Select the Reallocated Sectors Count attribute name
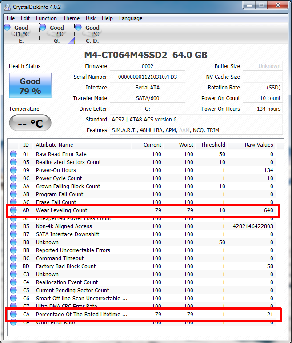 [68, 162]
